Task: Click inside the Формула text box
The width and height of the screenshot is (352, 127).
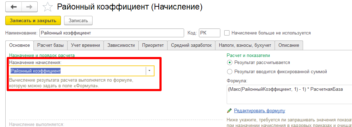Action: click(289, 94)
